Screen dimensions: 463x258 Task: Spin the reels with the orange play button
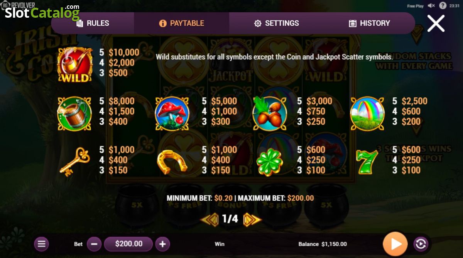tap(395, 244)
